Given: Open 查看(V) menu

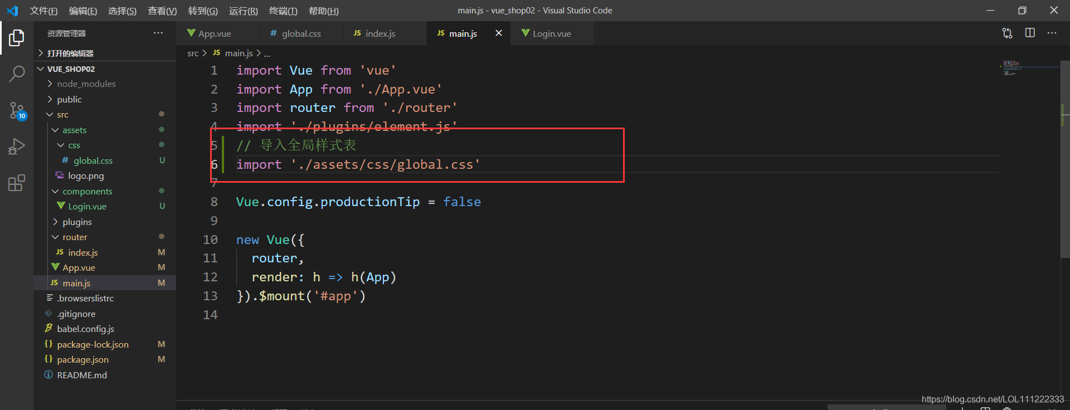Looking at the screenshot, I should [x=162, y=11].
